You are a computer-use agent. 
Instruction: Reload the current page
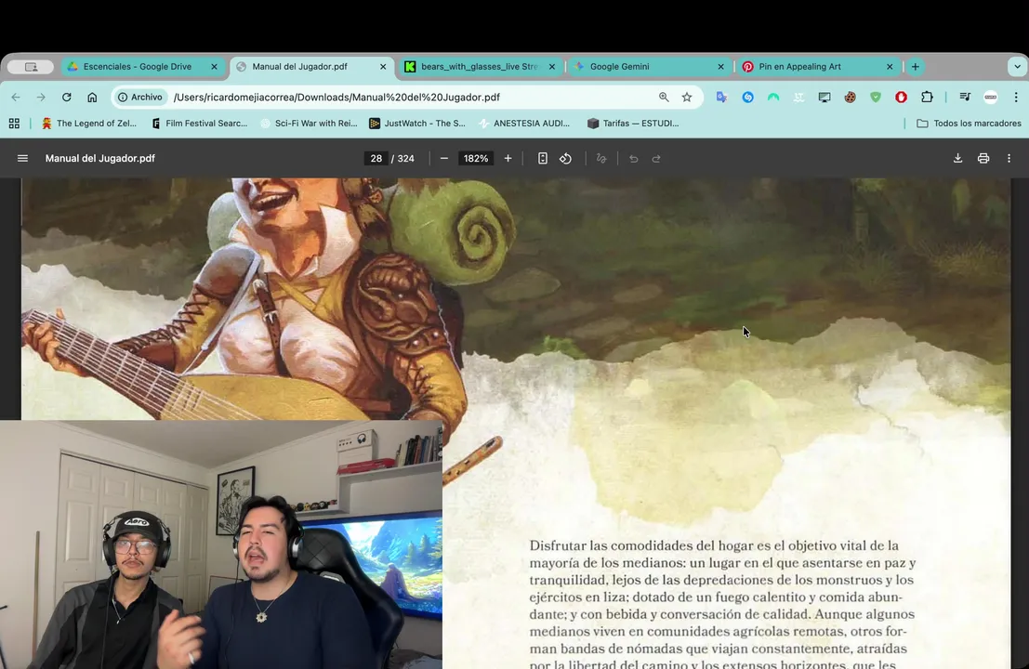pos(66,97)
